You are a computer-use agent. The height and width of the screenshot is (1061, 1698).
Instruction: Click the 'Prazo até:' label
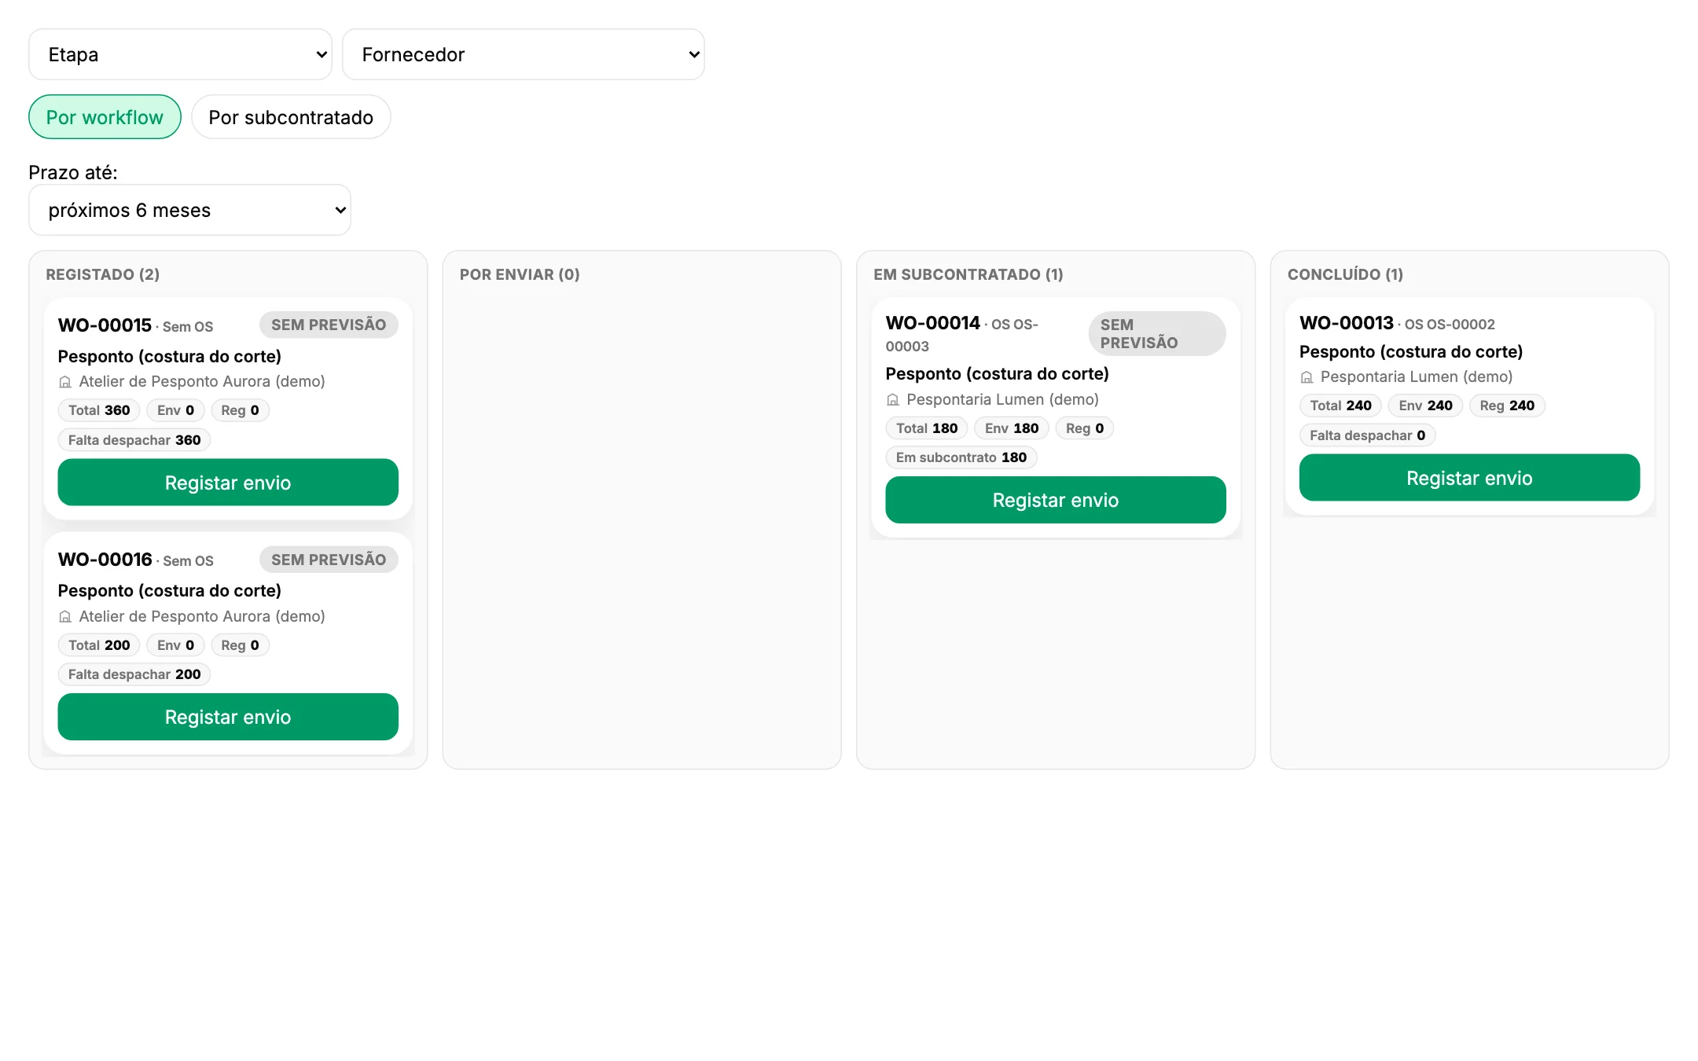73,173
